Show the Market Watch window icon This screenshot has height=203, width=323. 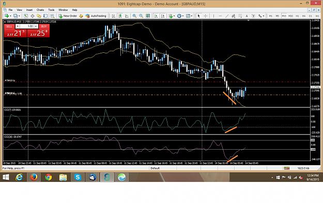coord(25,16)
